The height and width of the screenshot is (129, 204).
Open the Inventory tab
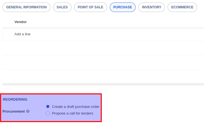tap(151, 7)
